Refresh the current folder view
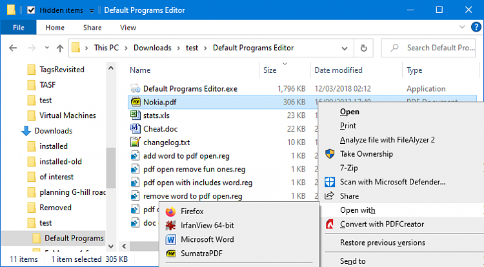The image size is (484, 267). coord(365,48)
